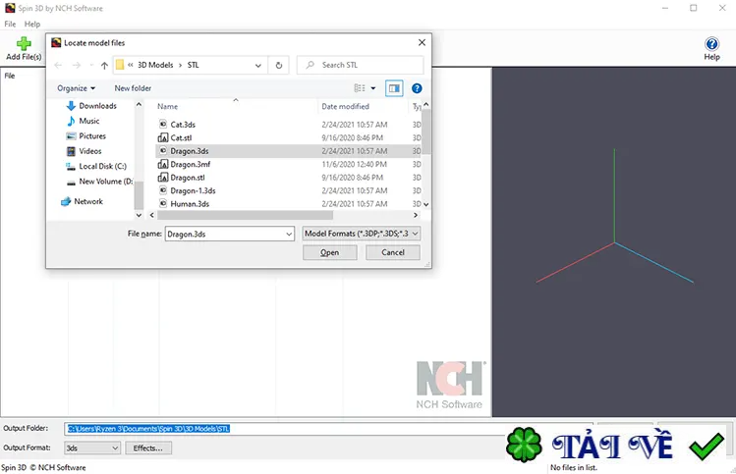Select the Dragon-1.3ds file
736x474 pixels.
(193, 190)
